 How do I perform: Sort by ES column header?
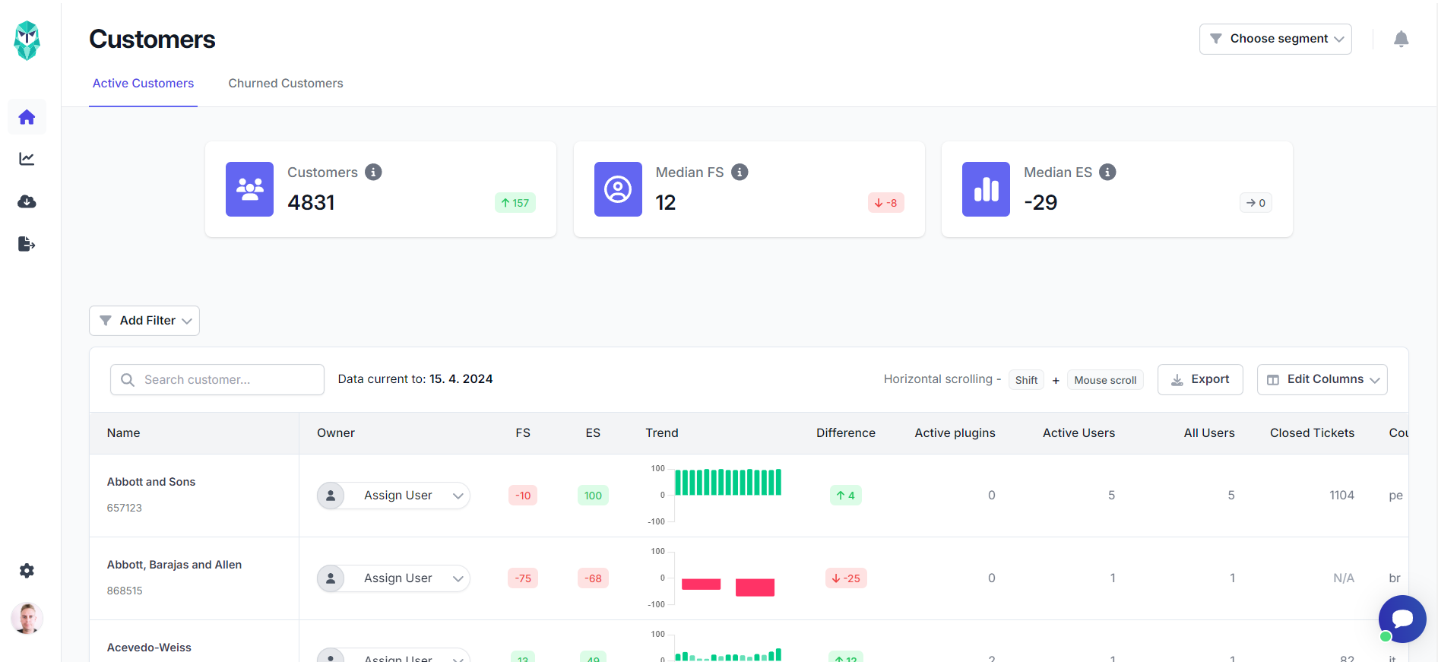pyautogui.click(x=593, y=433)
